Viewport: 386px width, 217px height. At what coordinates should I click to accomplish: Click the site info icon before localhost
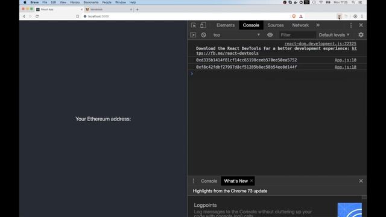85,16
